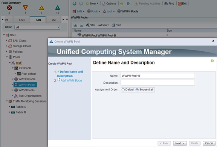The width and height of the screenshot is (217, 147).
Task: Open the root breadcrumb dropdown
Action: [108, 11]
